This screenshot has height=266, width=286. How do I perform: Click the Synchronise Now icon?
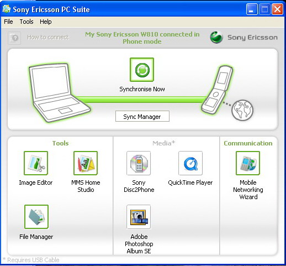click(x=142, y=70)
